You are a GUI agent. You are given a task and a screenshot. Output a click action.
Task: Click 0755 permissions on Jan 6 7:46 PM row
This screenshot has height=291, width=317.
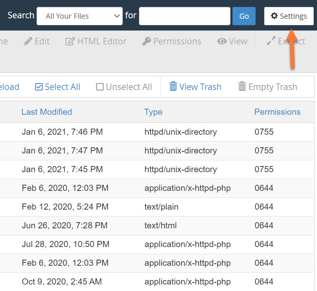[264, 132]
